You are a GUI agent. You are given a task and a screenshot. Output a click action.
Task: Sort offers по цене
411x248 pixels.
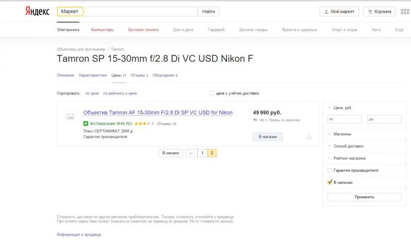(92, 93)
